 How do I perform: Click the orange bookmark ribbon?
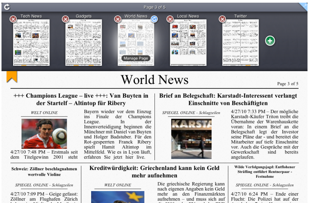point(12,77)
